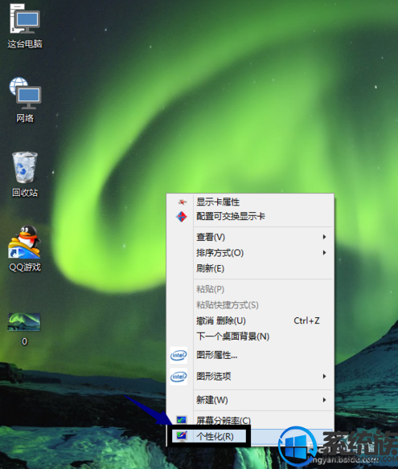Click the Intel icon beside 图形属性
The height and width of the screenshot is (469, 398).
tap(178, 355)
